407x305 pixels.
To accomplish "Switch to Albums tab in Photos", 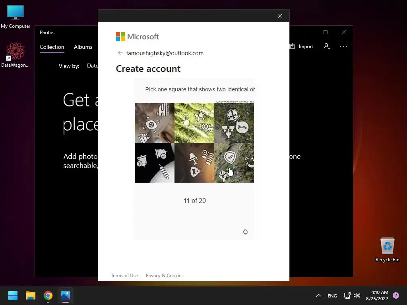I will coord(83,47).
